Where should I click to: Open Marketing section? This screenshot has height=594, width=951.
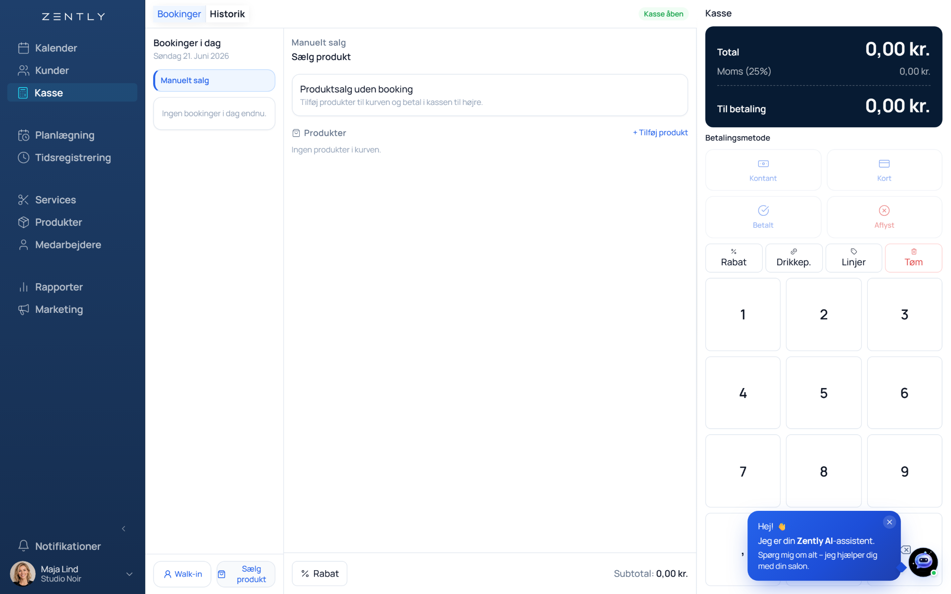[x=72, y=309]
